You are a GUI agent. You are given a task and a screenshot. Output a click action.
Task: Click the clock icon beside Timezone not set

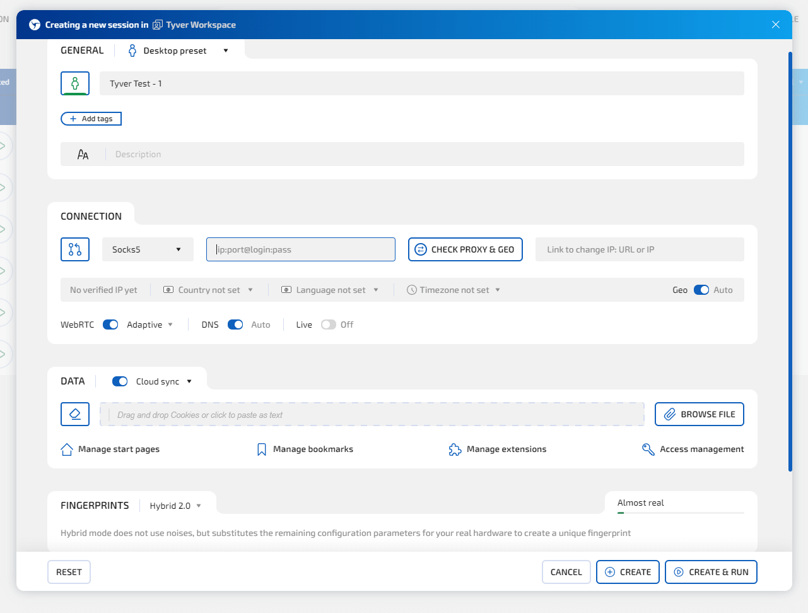coord(412,290)
